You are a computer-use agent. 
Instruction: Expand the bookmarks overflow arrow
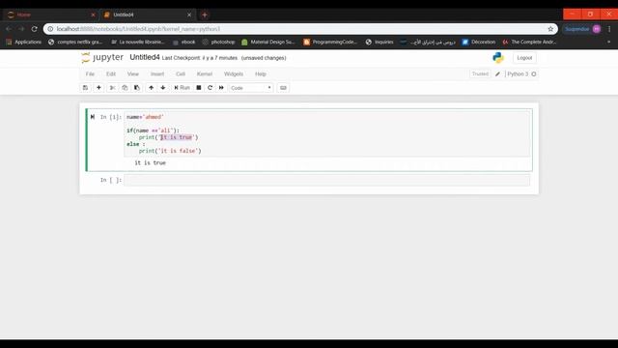click(x=609, y=42)
